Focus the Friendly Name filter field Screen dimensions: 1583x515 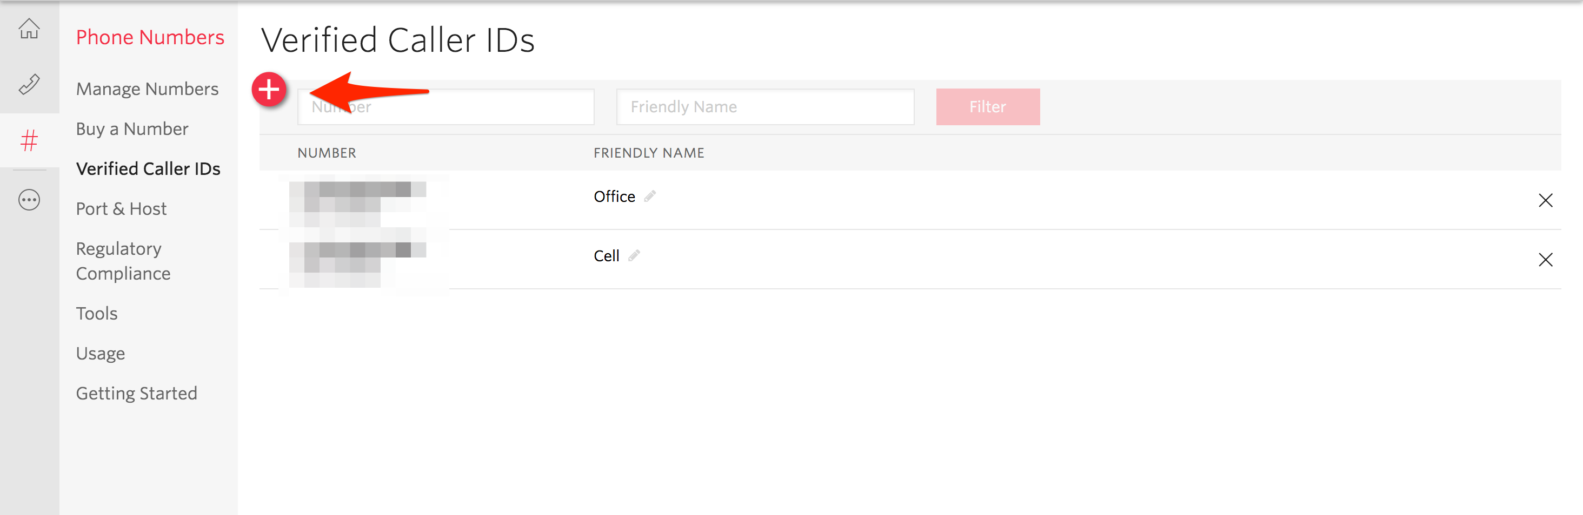tap(765, 107)
